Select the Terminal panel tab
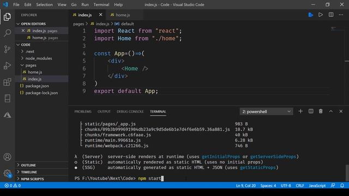Screen dimensions: 349x196 coord(158,112)
